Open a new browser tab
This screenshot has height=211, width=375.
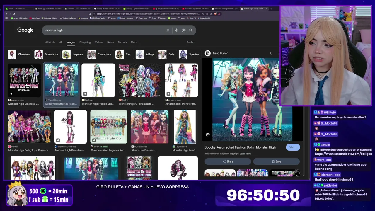coord(271,9)
